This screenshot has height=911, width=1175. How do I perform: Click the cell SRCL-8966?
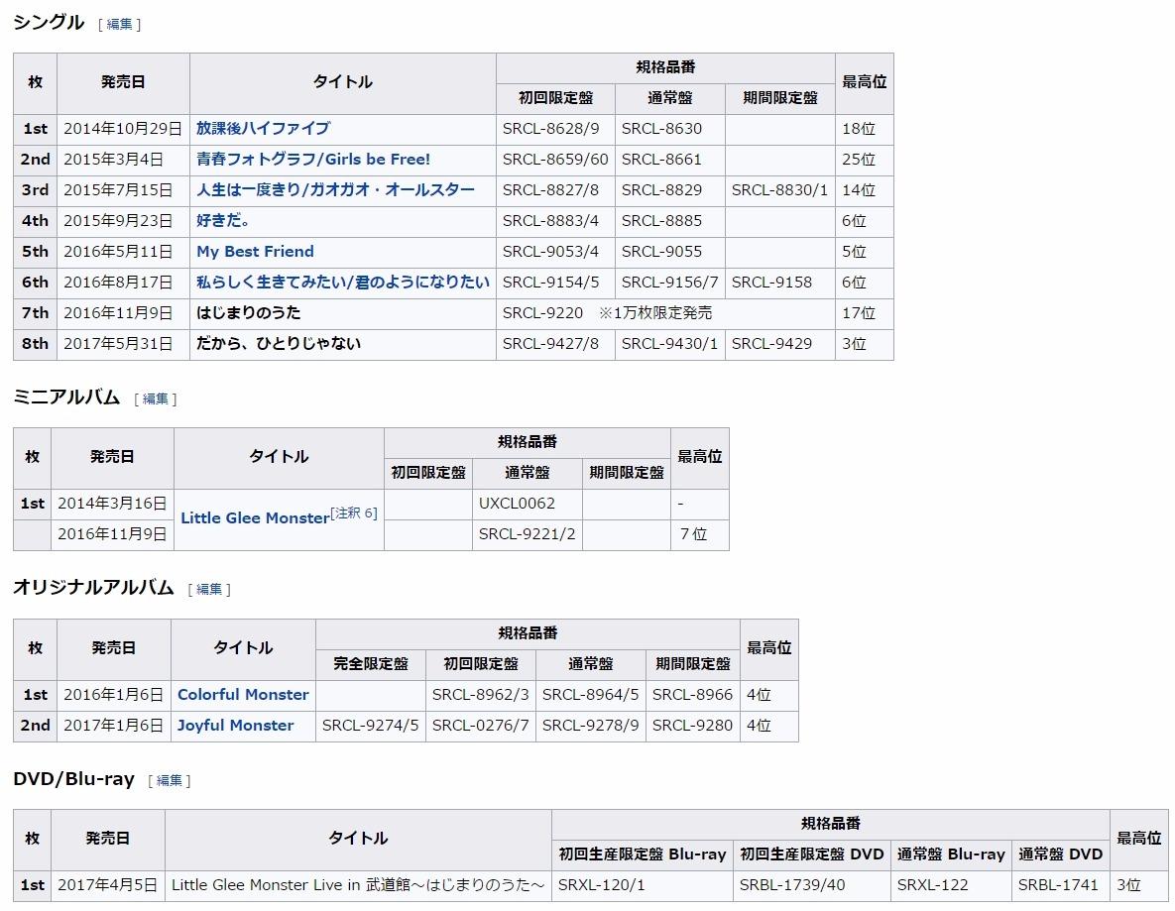pyautogui.click(x=692, y=695)
